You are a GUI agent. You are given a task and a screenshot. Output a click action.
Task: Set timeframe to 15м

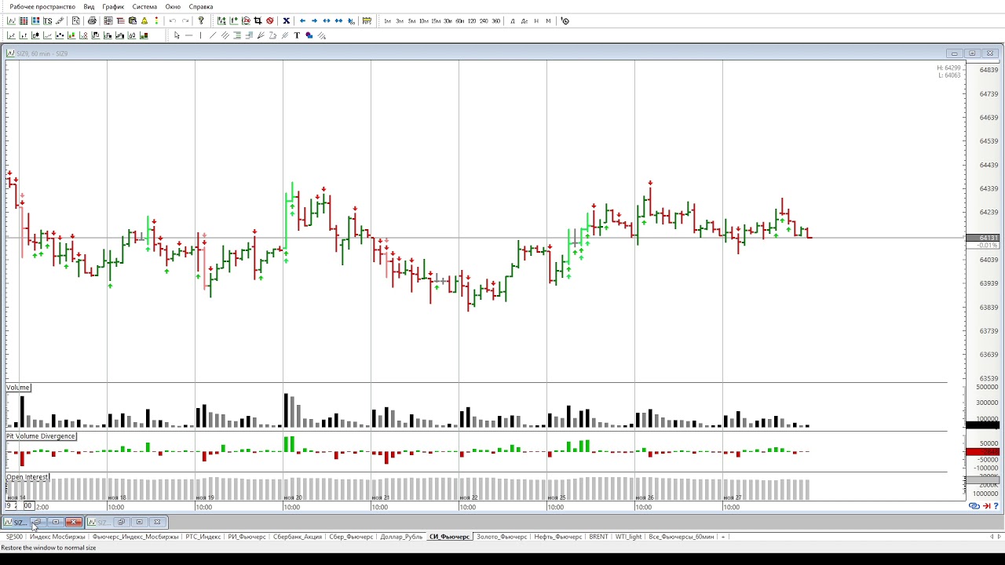pyautogui.click(x=436, y=21)
